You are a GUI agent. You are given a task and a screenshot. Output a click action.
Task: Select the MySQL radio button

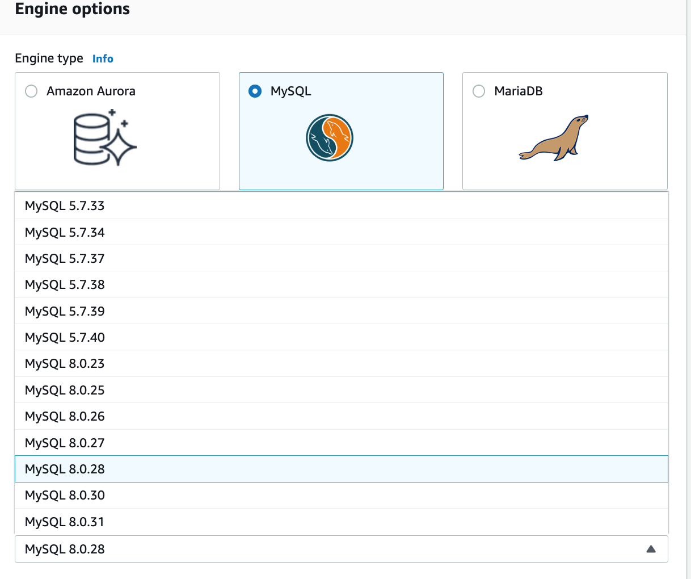(255, 91)
